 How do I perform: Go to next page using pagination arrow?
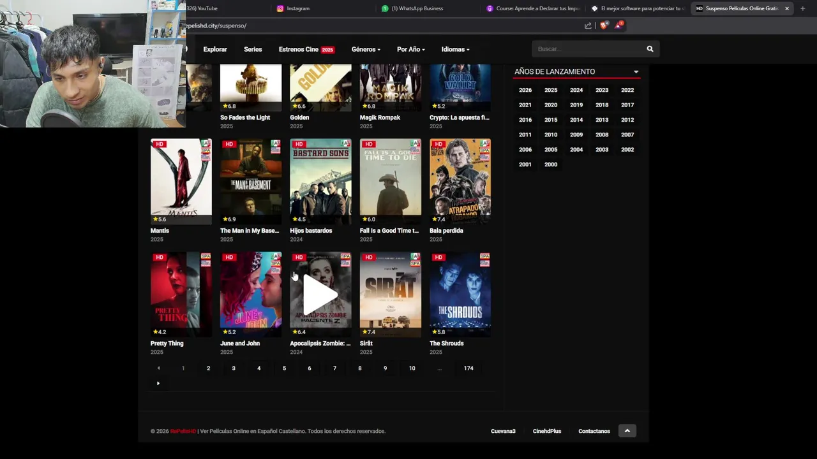click(x=158, y=383)
